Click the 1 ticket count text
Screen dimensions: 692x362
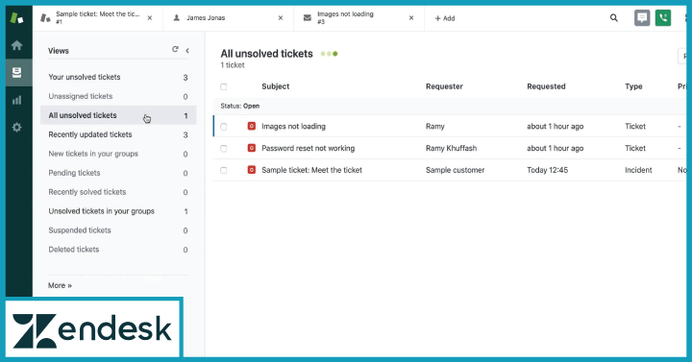point(233,65)
